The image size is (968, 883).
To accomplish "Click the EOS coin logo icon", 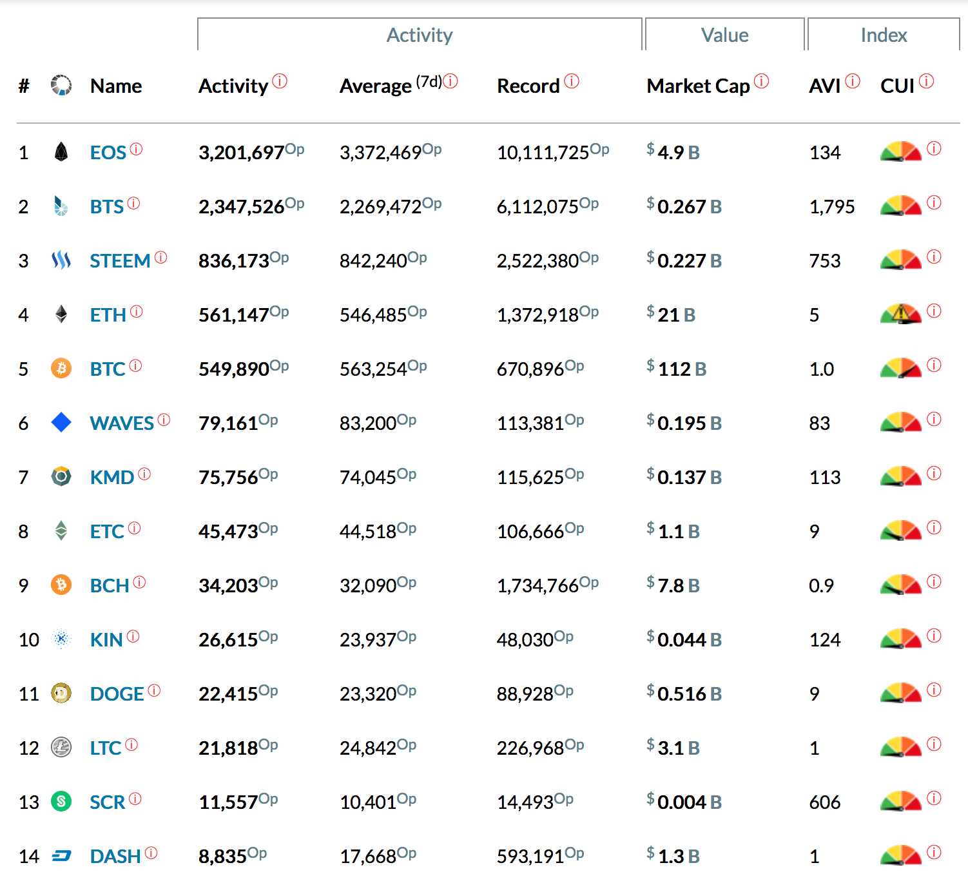I will pyautogui.click(x=61, y=152).
